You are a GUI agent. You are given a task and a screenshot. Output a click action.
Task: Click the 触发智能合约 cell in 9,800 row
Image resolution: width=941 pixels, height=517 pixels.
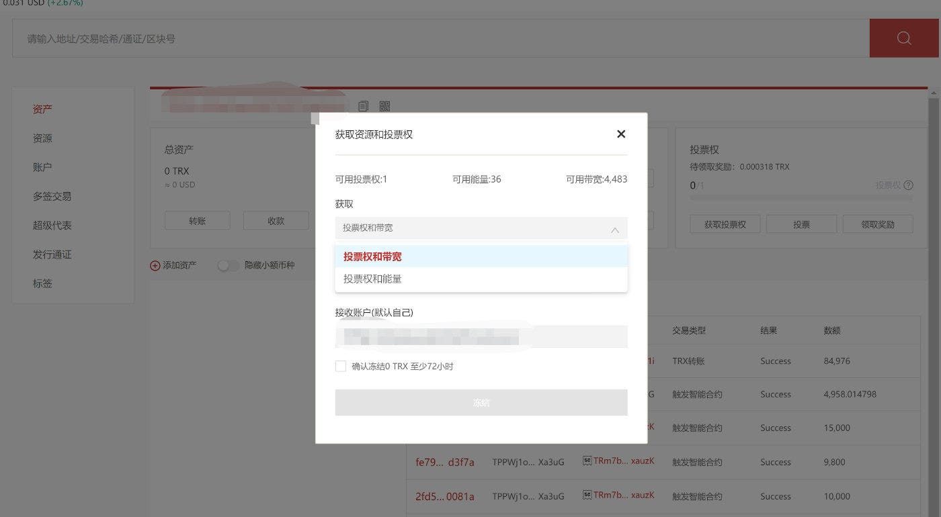pos(697,462)
